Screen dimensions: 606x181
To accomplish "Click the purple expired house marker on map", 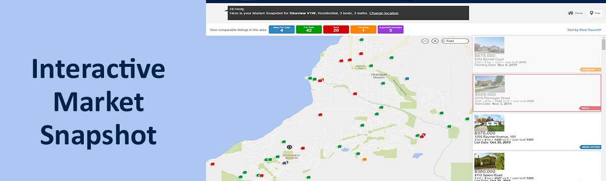I will pyautogui.click(x=284, y=163).
